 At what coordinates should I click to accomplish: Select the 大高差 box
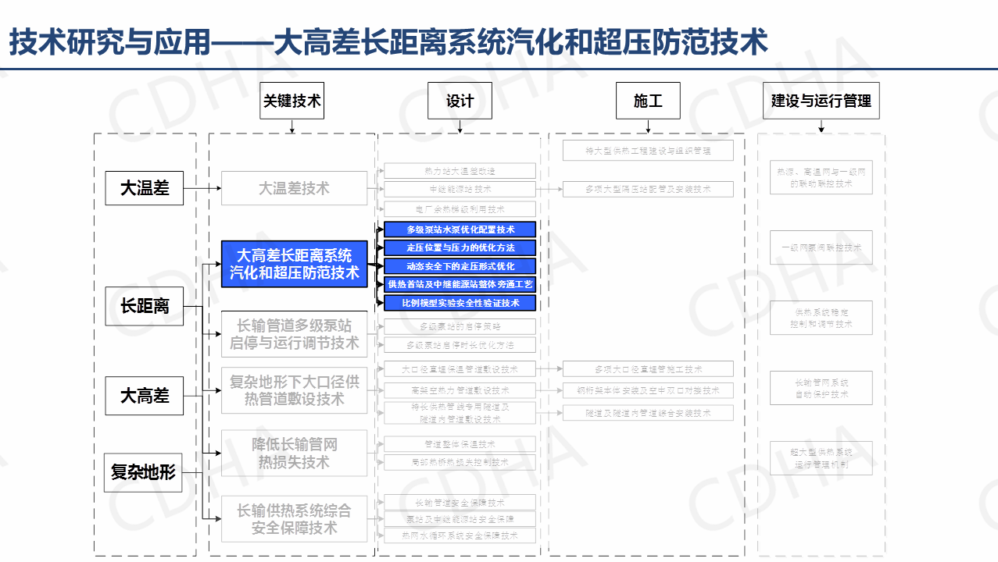click(x=145, y=396)
